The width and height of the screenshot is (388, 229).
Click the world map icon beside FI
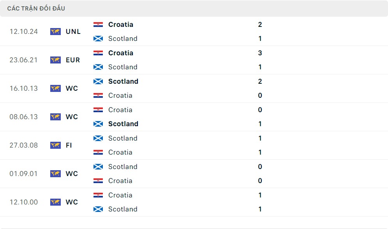[55, 145]
